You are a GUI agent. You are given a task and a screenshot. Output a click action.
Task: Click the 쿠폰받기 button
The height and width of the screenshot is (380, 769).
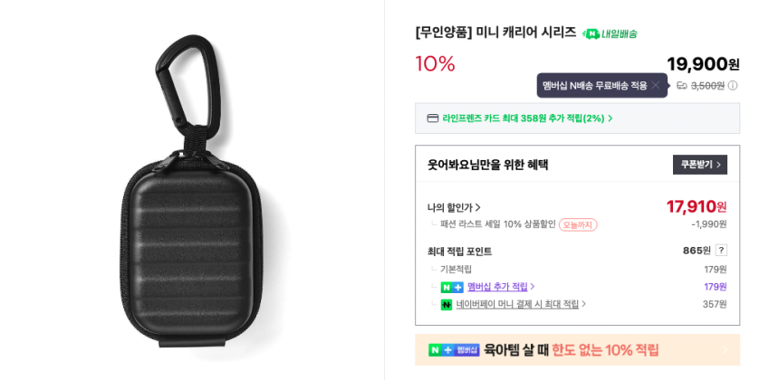(699, 165)
